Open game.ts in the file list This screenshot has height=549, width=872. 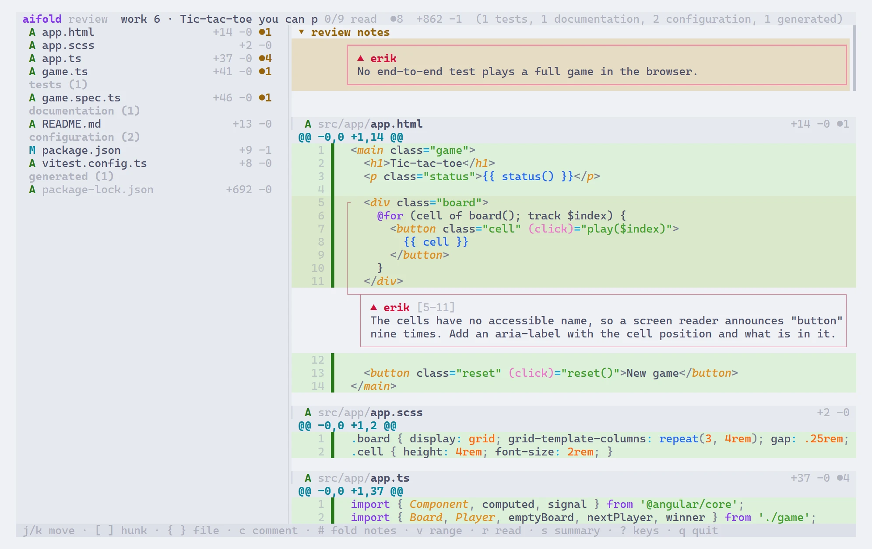click(x=150, y=72)
